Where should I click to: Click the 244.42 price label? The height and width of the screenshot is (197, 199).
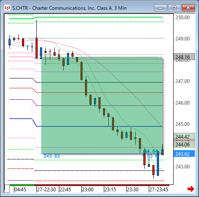pyautogui.click(x=184, y=137)
